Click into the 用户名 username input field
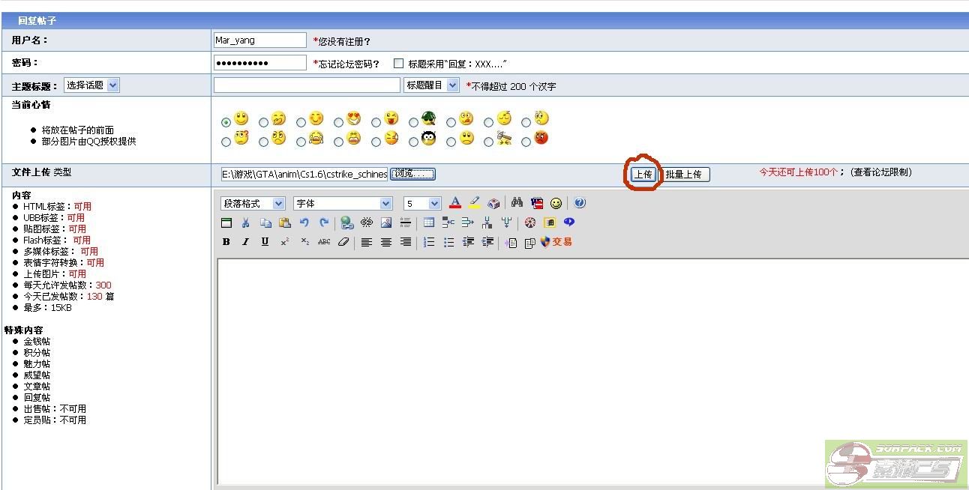Screen dimensions: 969x490 click(259, 40)
